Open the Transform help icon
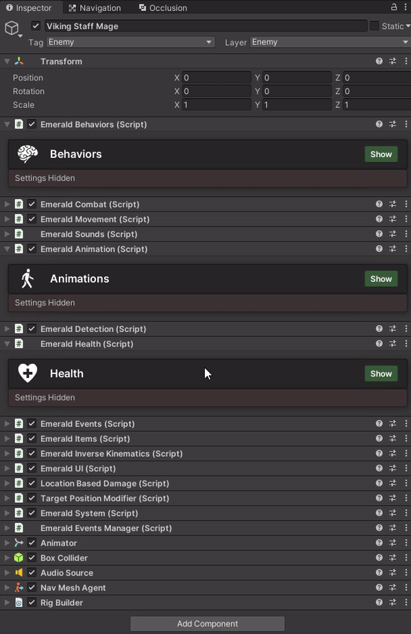This screenshot has height=634, width=411. tap(379, 61)
